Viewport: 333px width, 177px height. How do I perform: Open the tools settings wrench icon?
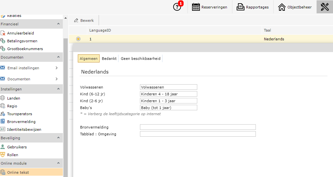[x=325, y=7]
